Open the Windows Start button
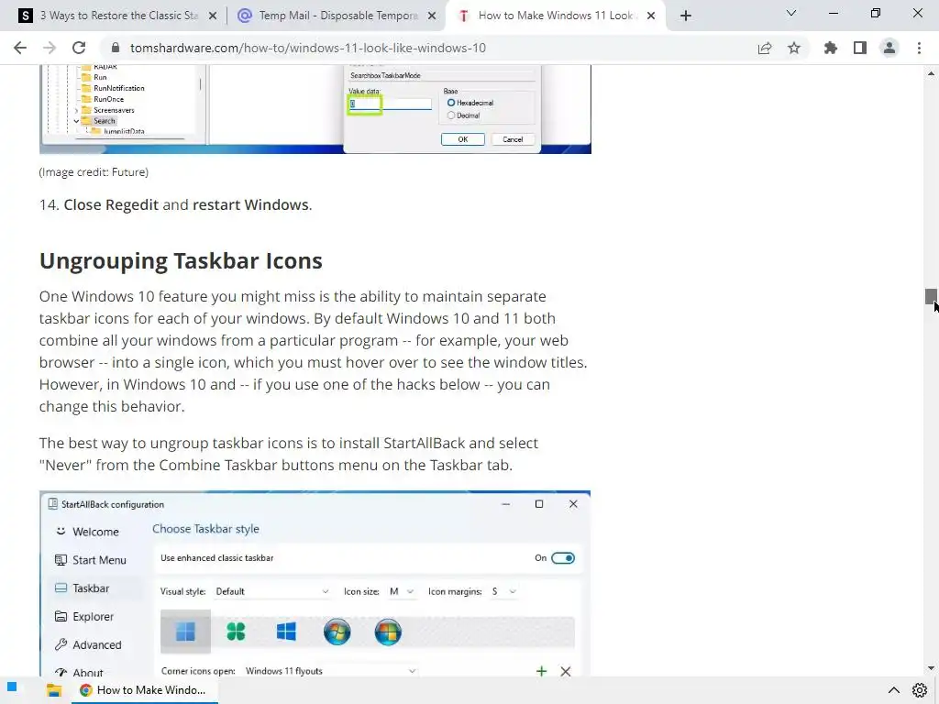 tap(12, 687)
